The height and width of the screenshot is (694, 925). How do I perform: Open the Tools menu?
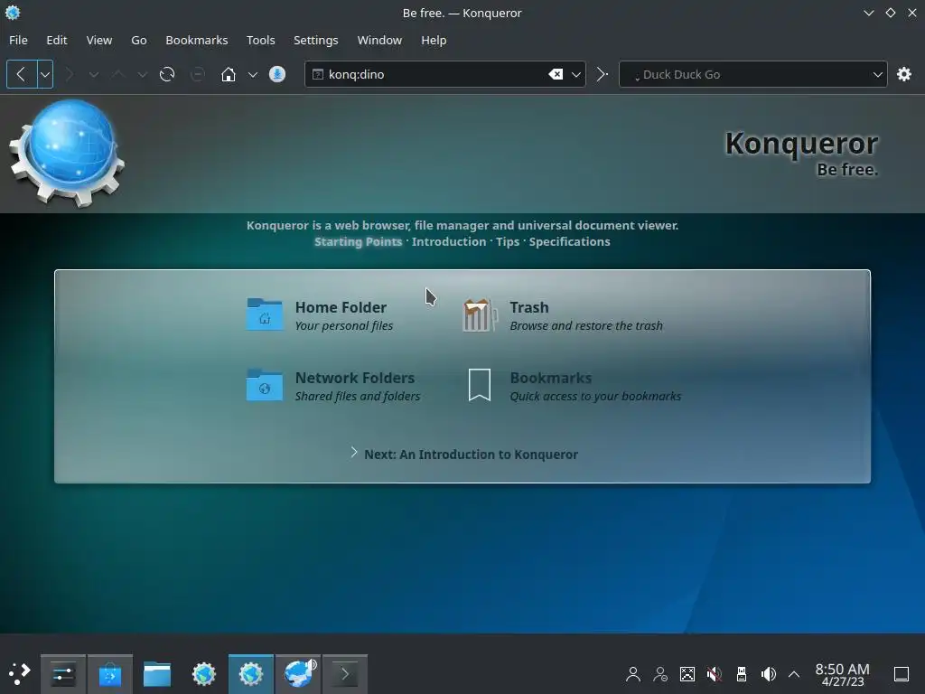click(261, 40)
